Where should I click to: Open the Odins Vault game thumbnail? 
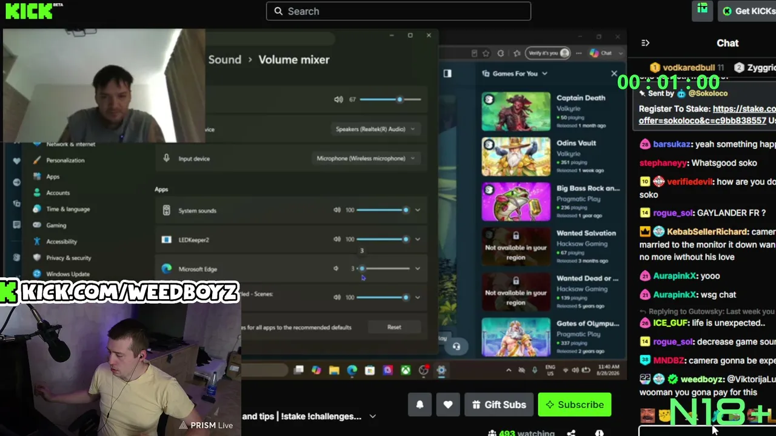coord(516,157)
